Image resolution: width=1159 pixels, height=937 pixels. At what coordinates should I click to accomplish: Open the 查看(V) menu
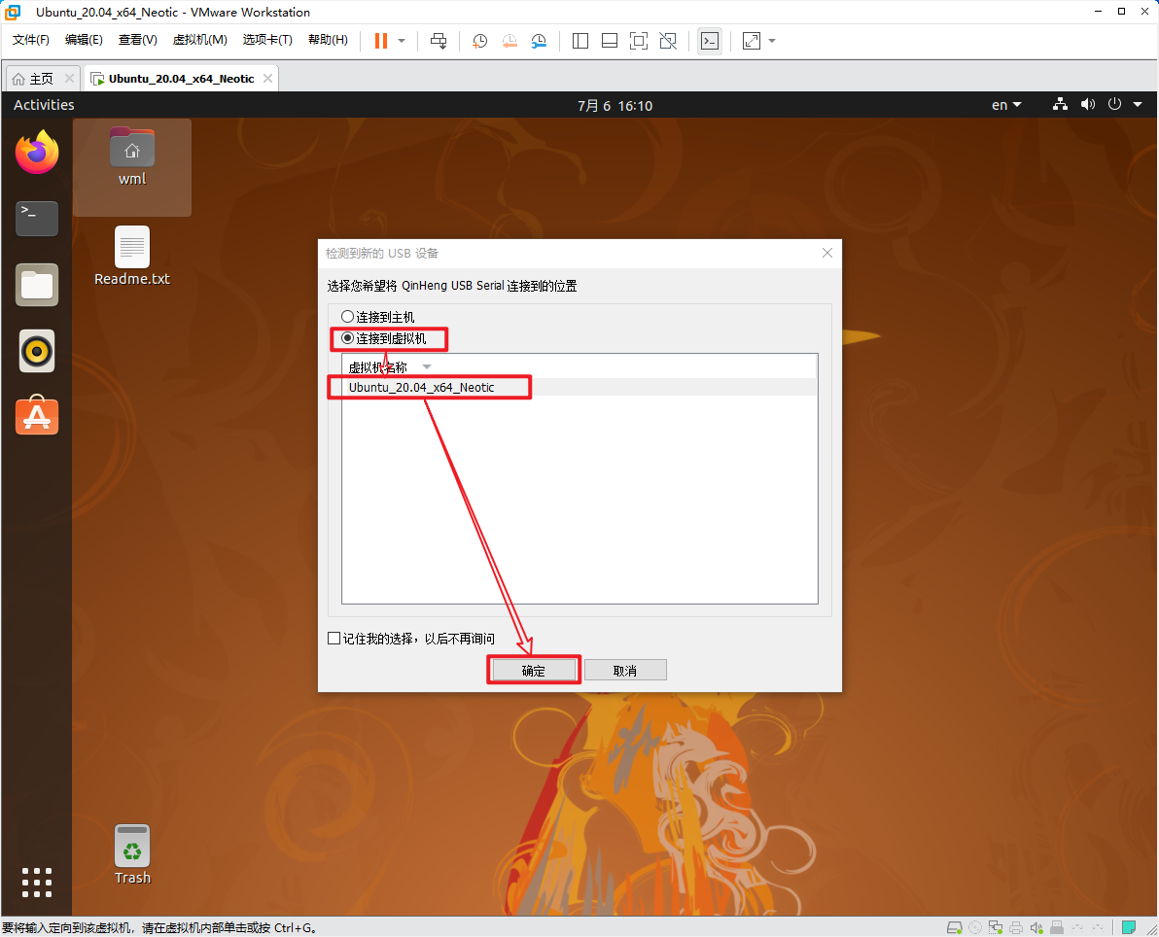(137, 40)
